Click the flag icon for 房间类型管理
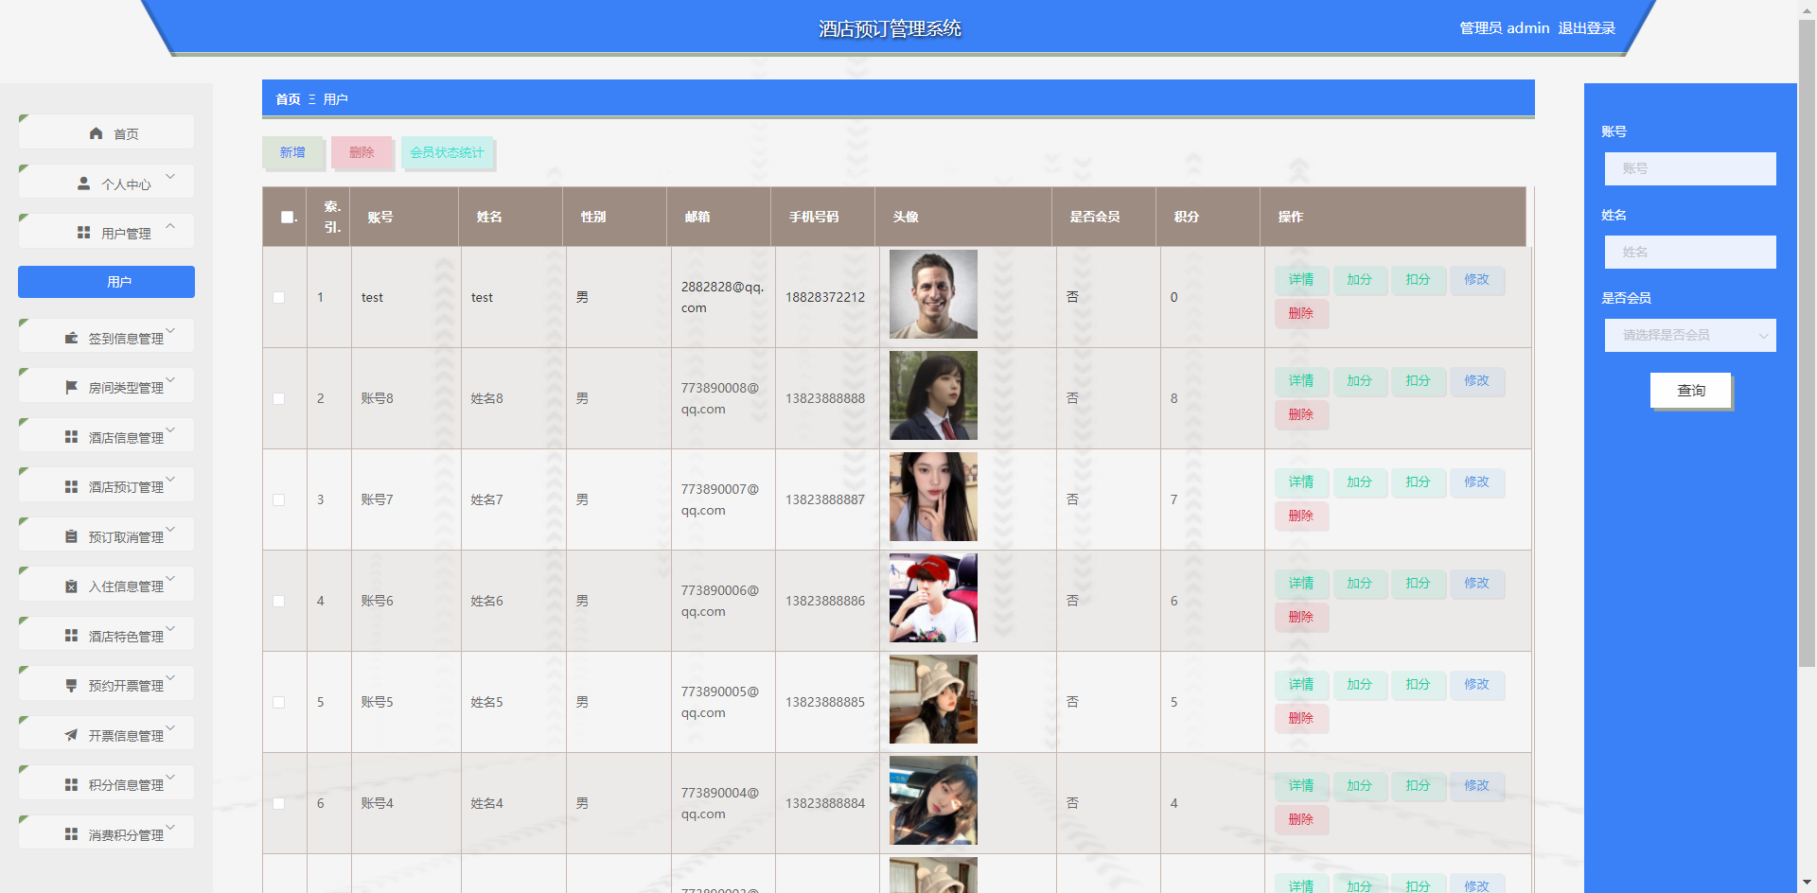This screenshot has width=1817, height=893. tap(71, 387)
